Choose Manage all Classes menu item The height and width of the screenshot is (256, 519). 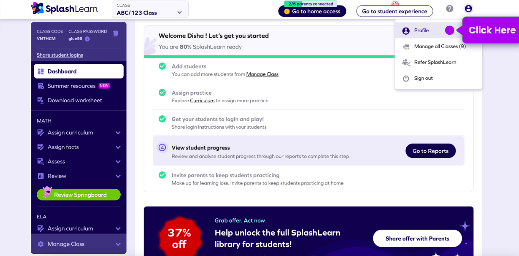[x=440, y=46]
